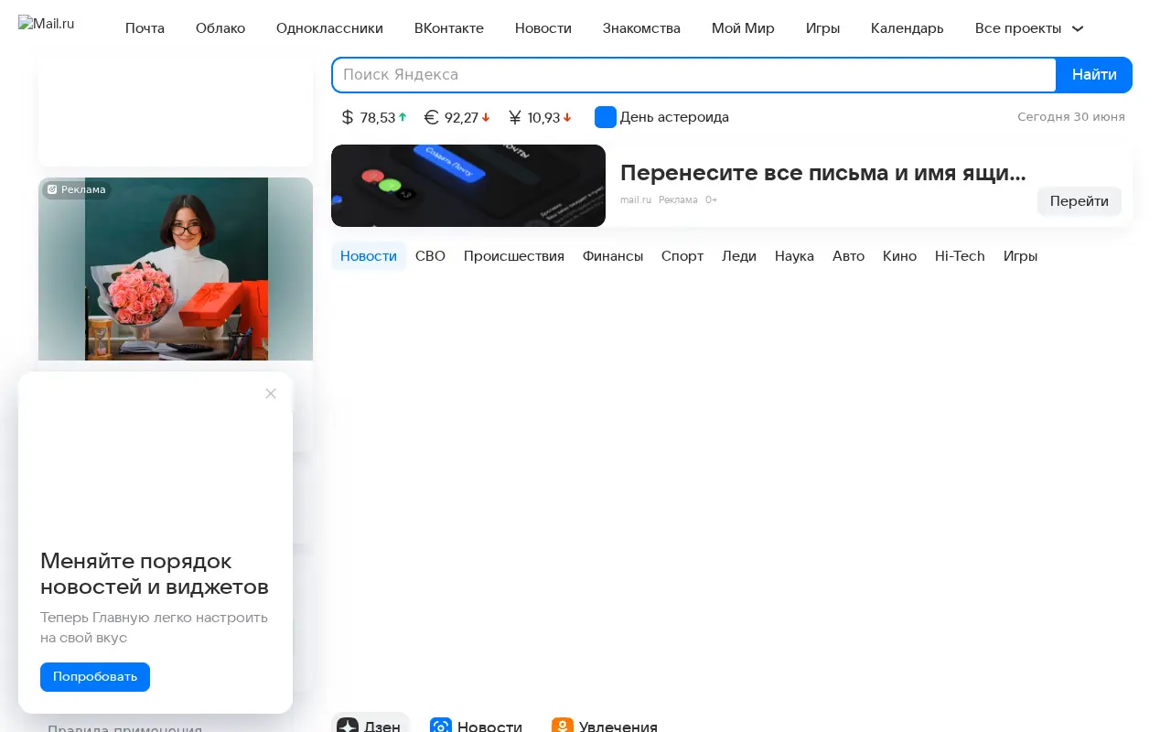Click the orange Увлечения icon
1171x732 pixels.
[563, 727]
